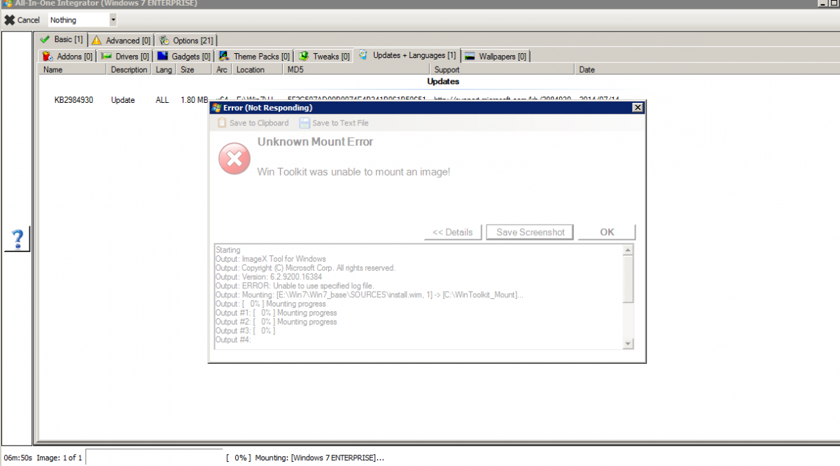840x466 pixels.
Task: Click the red X icon on Cancel
Action: pos(9,20)
